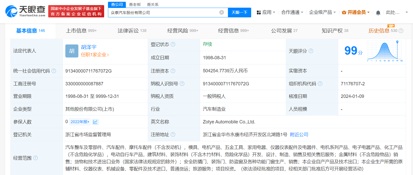Show help for 组织机构代码
Image resolution: width=413 pixels, height=175 pixels.
(320, 84)
